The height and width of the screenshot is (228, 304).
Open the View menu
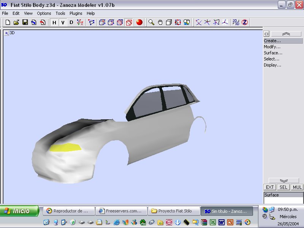pyautogui.click(x=28, y=13)
